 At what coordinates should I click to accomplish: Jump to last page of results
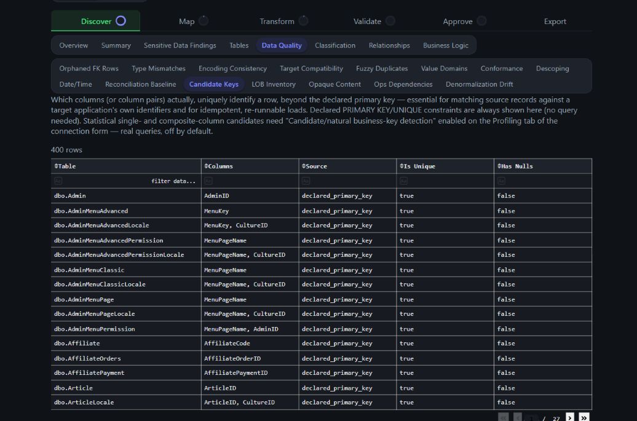(584, 417)
